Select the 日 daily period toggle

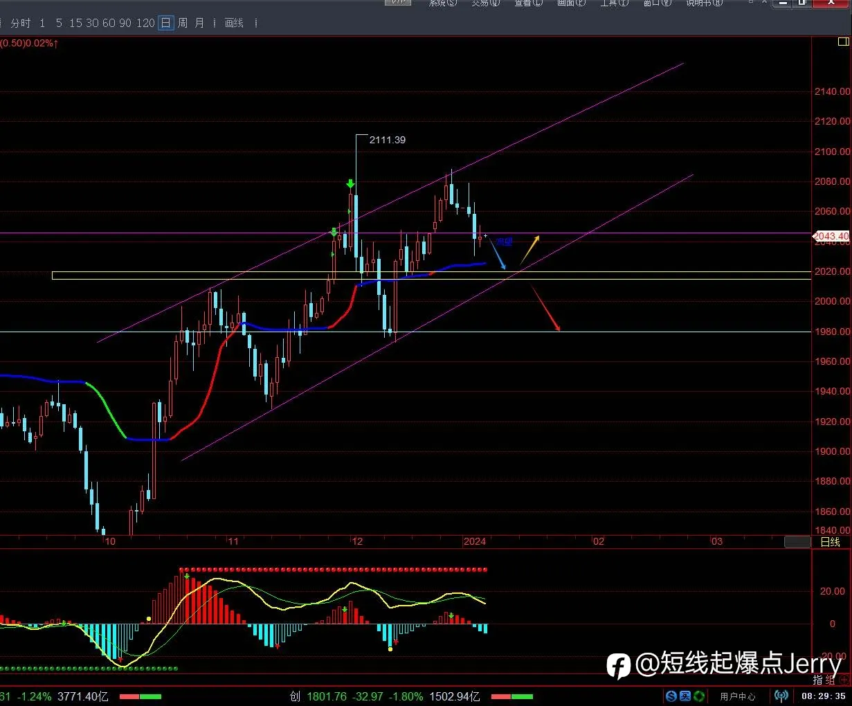(166, 23)
